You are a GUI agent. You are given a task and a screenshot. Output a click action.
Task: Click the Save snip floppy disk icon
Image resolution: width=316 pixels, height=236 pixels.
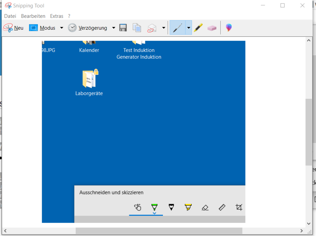tap(123, 28)
